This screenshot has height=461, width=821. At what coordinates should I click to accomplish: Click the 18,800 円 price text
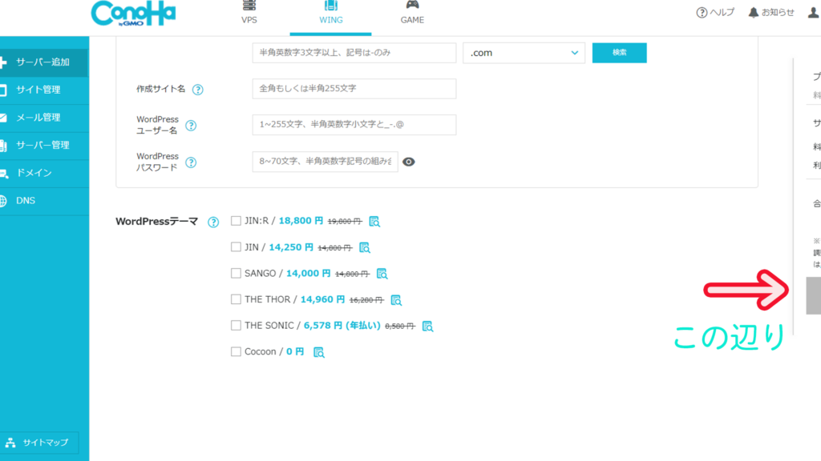(x=301, y=221)
